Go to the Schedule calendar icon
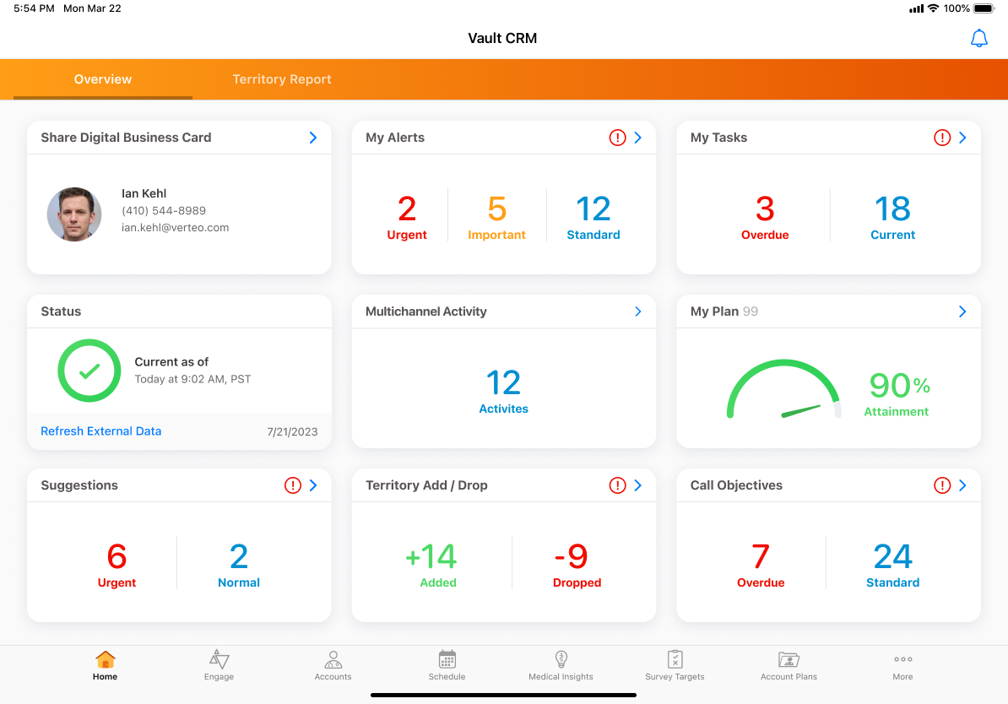Viewport: 1008px width, 704px height. [x=447, y=660]
